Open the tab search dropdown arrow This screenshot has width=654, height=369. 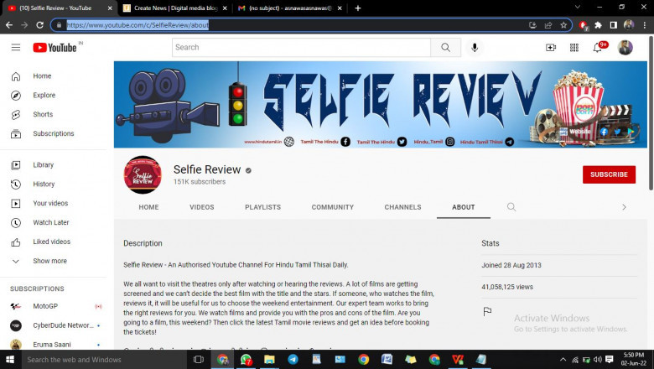point(577,7)
